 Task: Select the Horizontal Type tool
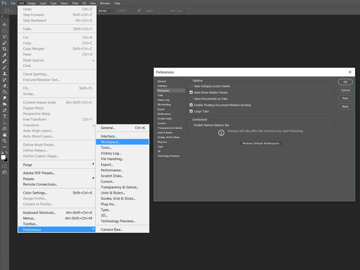click(x=4, y=117)
